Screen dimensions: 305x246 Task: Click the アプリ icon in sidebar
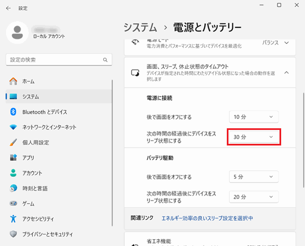(13, 158)
